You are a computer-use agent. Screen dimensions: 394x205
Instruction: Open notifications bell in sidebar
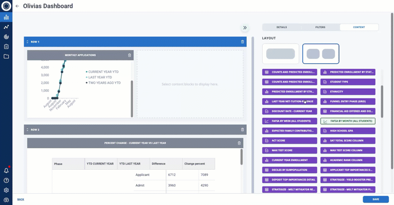coord(6,170)
